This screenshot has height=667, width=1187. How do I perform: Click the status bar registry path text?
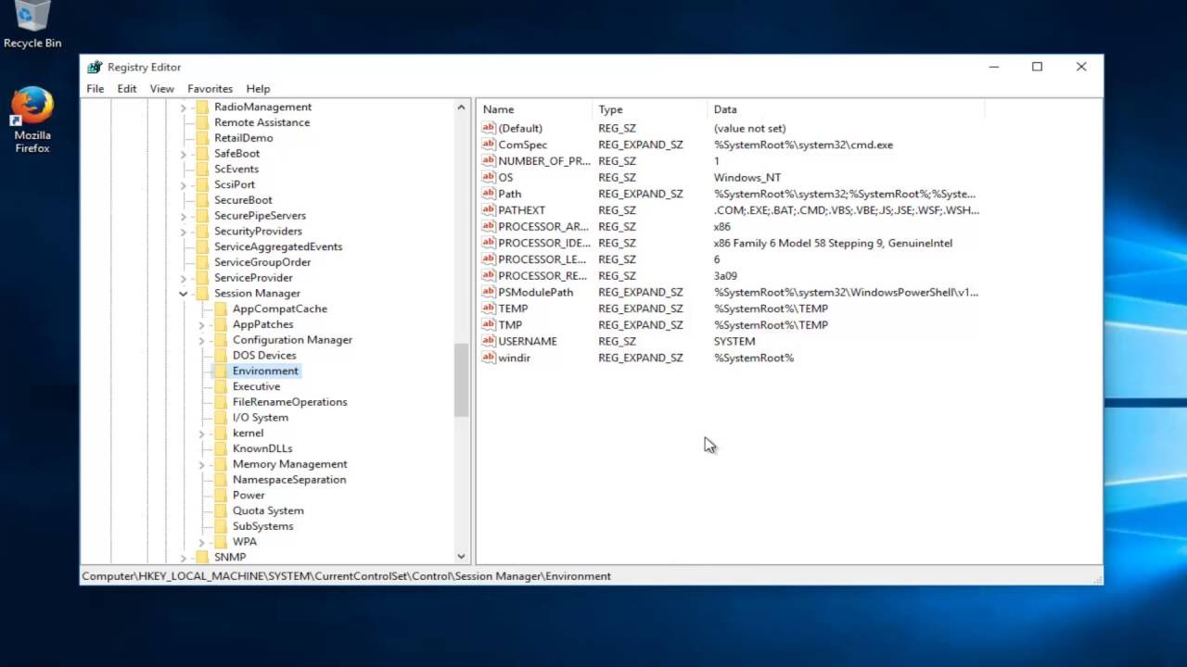pyautogui.click(x=346, y=576)
